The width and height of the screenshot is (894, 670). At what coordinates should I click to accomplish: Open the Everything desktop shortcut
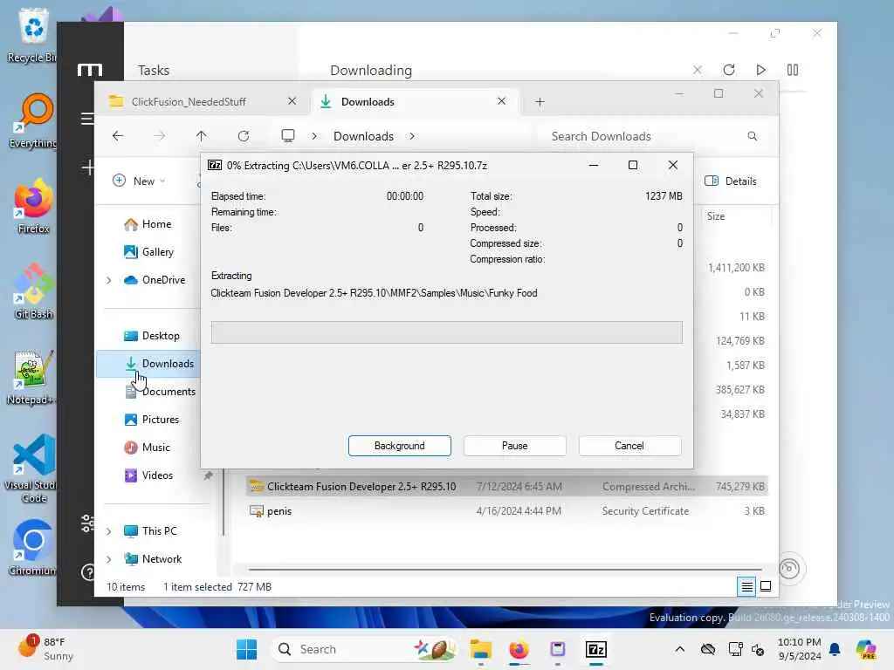click(x=33, y=120)
